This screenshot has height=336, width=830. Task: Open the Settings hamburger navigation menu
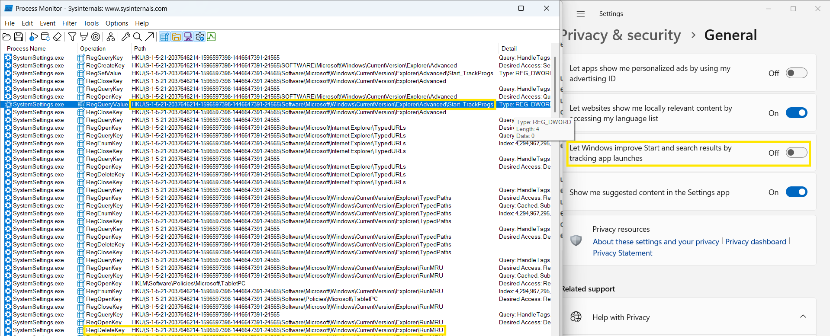tap(581, 14)
